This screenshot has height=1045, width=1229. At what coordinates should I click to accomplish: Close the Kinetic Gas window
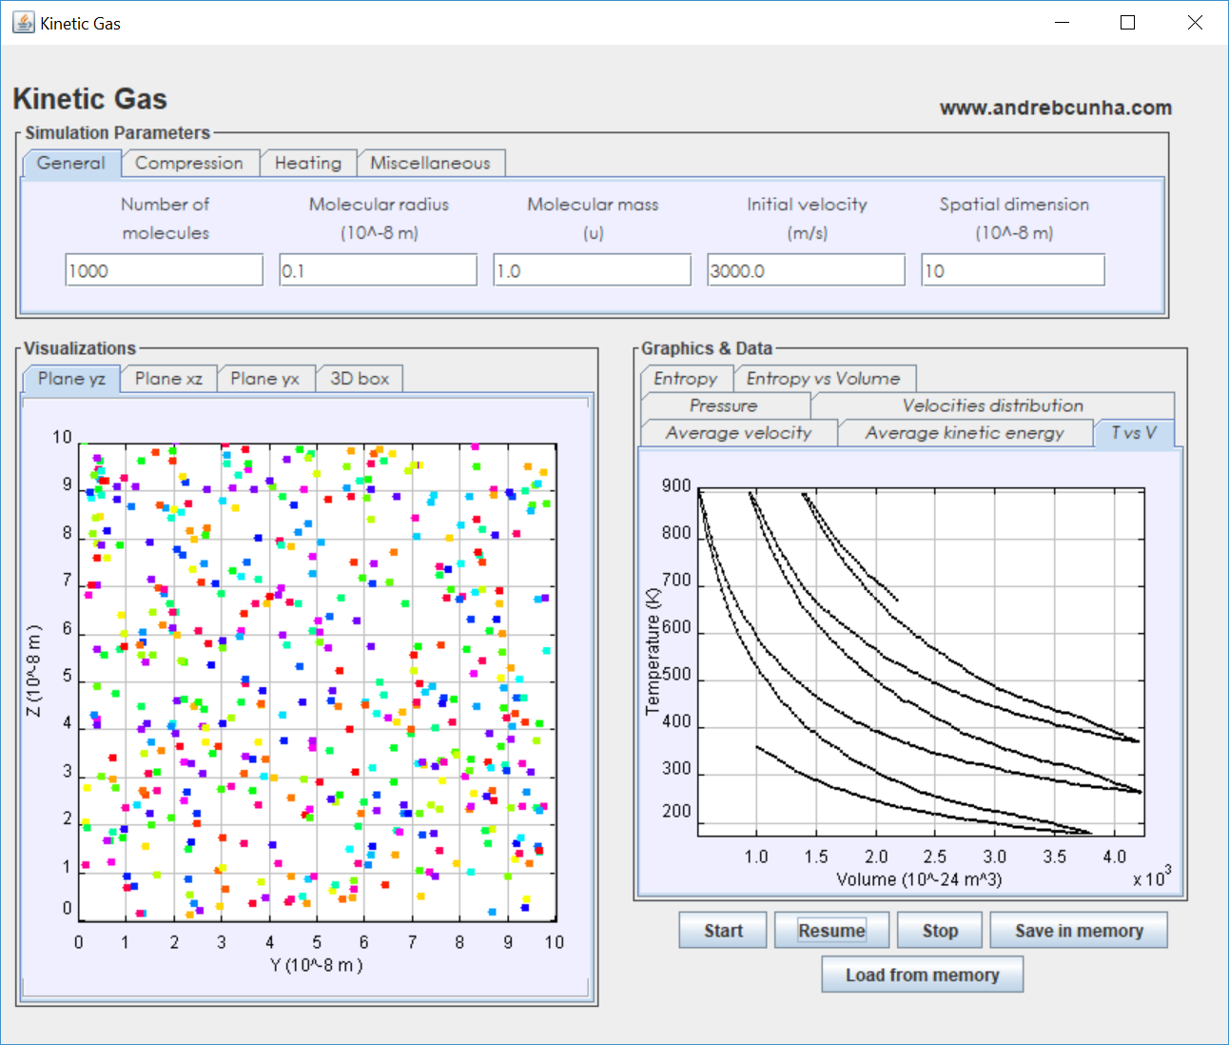pyautogui.click(x=1195, y=23)
